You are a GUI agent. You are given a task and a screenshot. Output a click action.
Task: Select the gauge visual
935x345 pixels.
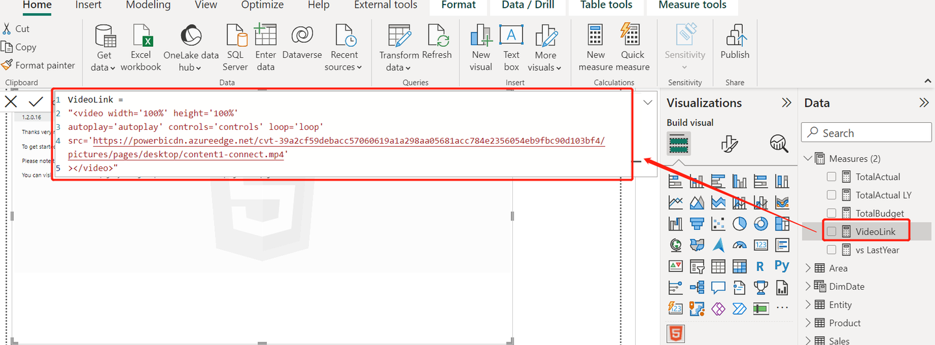[x=739, y=245]
